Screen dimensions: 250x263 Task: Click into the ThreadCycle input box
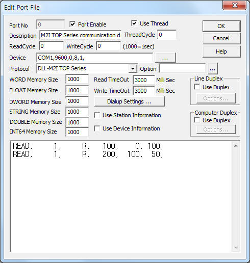(167, 35)
